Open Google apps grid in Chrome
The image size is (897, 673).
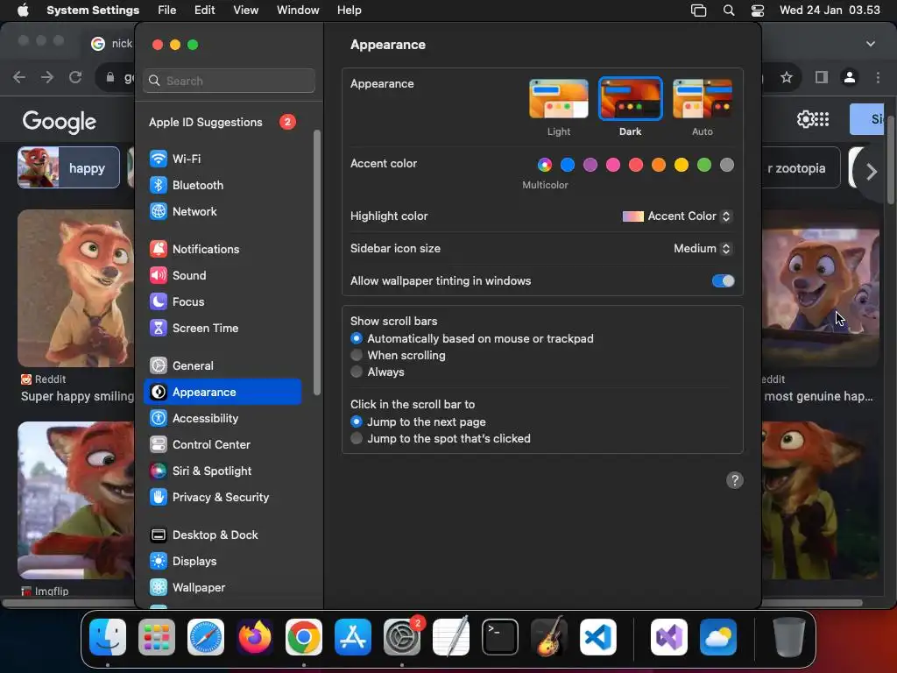821,119
